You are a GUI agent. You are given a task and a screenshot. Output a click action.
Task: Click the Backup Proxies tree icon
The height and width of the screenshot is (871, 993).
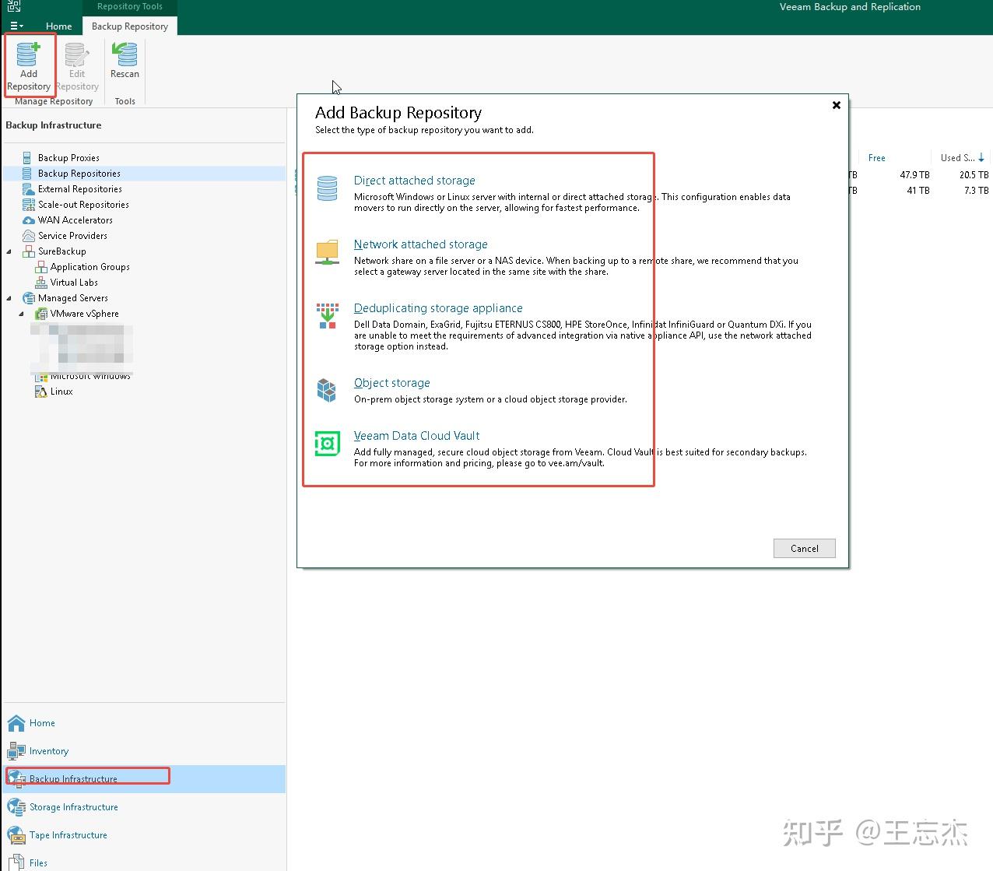[x=28, y=157]
